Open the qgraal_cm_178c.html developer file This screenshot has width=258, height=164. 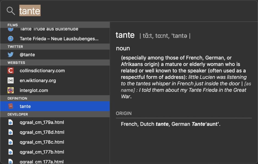(x=42, y=142)
